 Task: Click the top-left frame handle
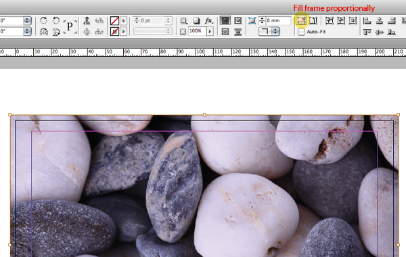click(x=10, y=114)
